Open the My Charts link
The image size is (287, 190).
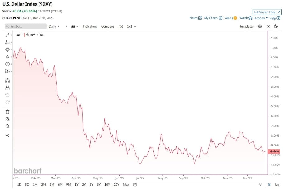(x=211, y=18)
